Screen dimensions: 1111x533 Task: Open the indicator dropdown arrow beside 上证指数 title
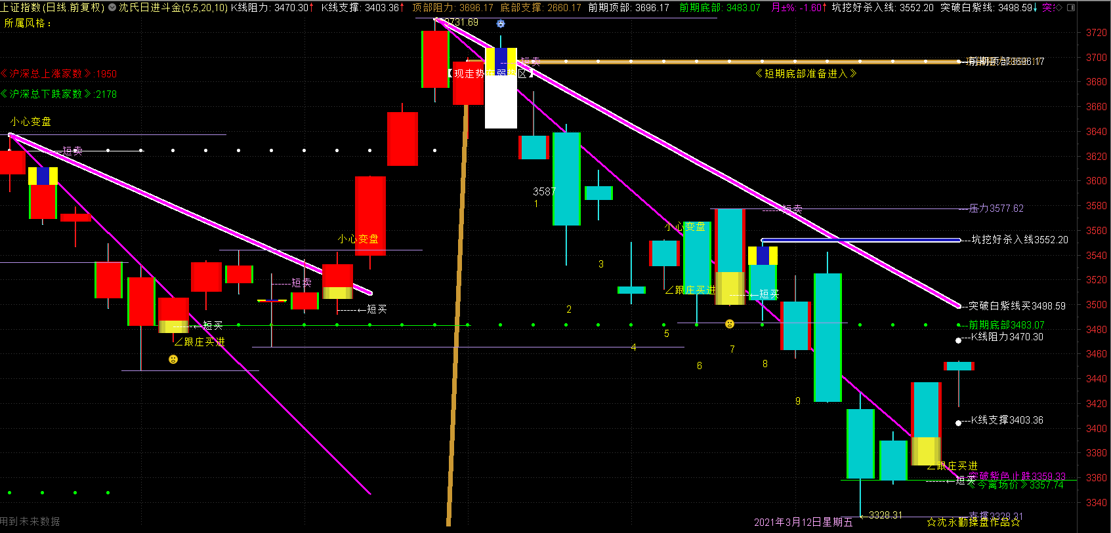(112, 8)
